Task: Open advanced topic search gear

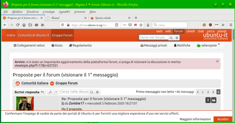Action: [98, 92]
